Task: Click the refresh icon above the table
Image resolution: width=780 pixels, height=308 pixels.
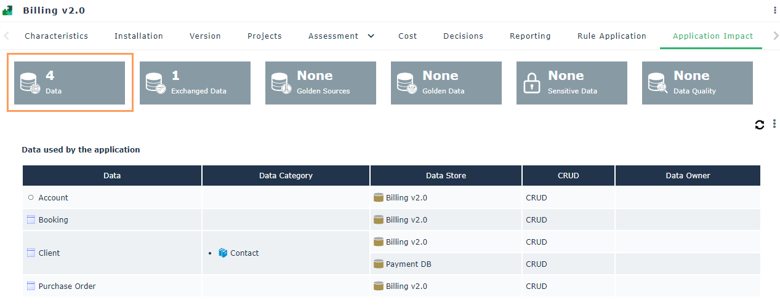Action: (760, 125)
